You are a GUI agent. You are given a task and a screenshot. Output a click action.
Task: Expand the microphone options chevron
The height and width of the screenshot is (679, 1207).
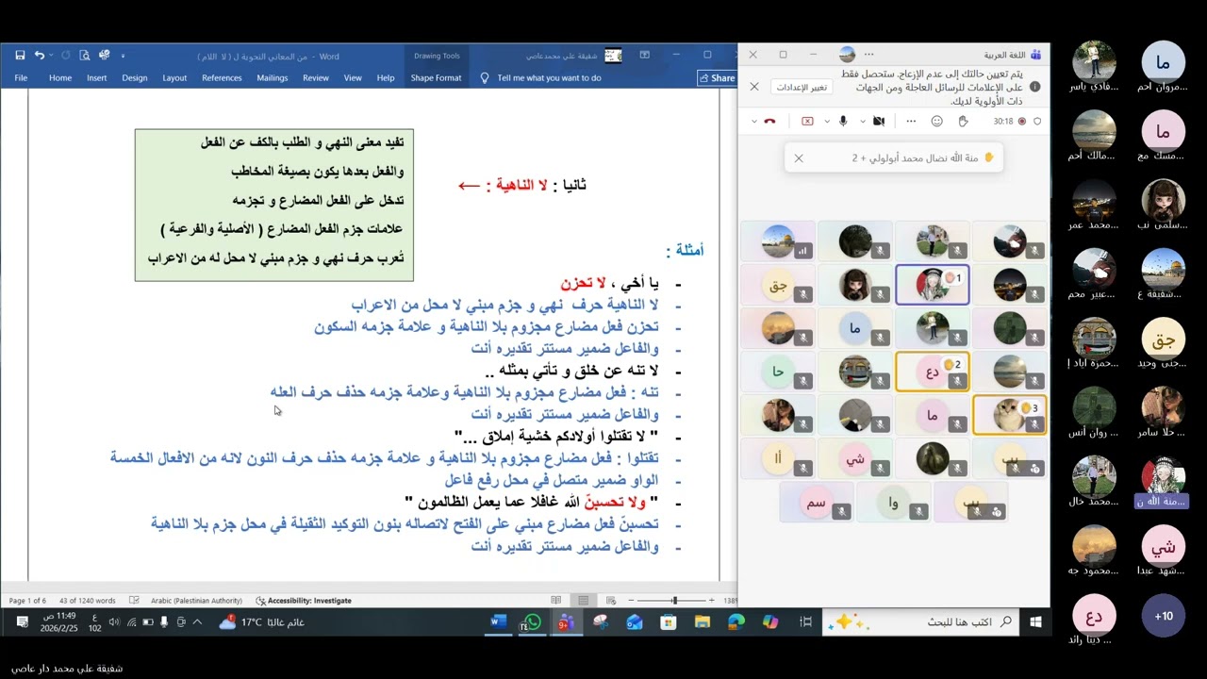[828, 121]
